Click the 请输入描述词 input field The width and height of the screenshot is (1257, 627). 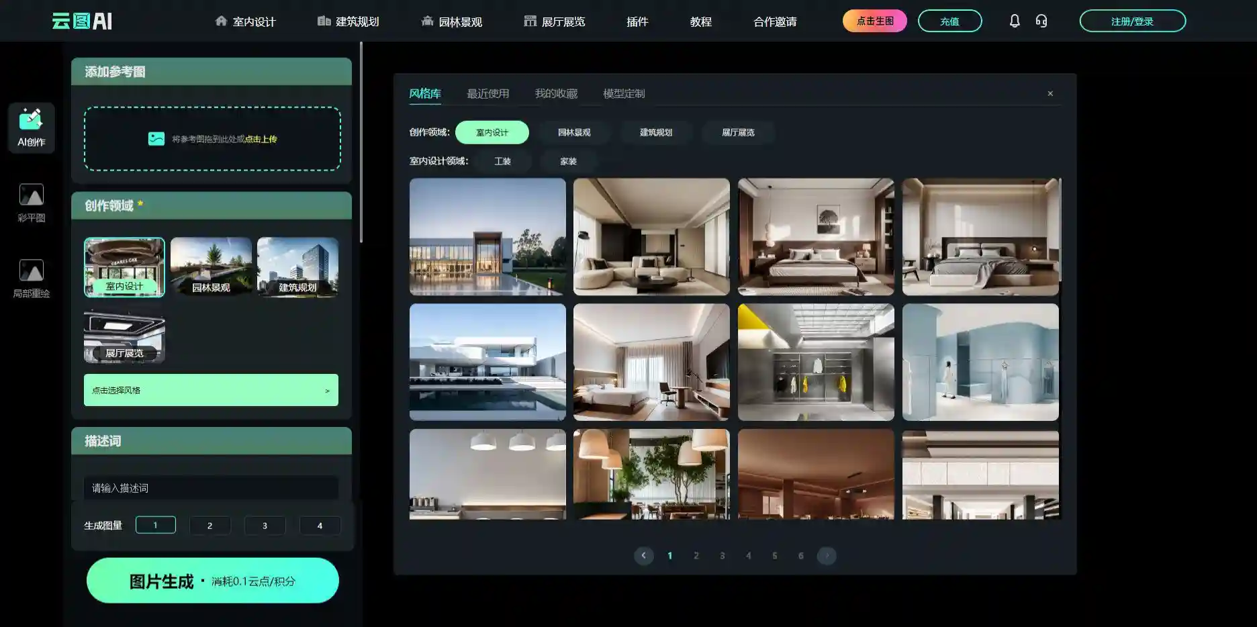[x=211, y=488]
